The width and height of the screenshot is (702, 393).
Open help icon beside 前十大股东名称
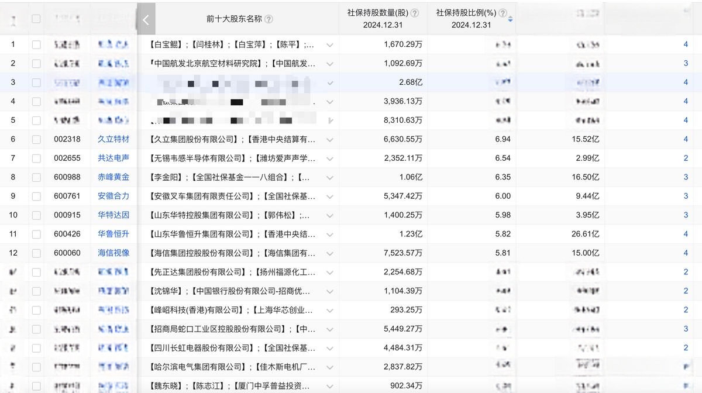[269, 19]
